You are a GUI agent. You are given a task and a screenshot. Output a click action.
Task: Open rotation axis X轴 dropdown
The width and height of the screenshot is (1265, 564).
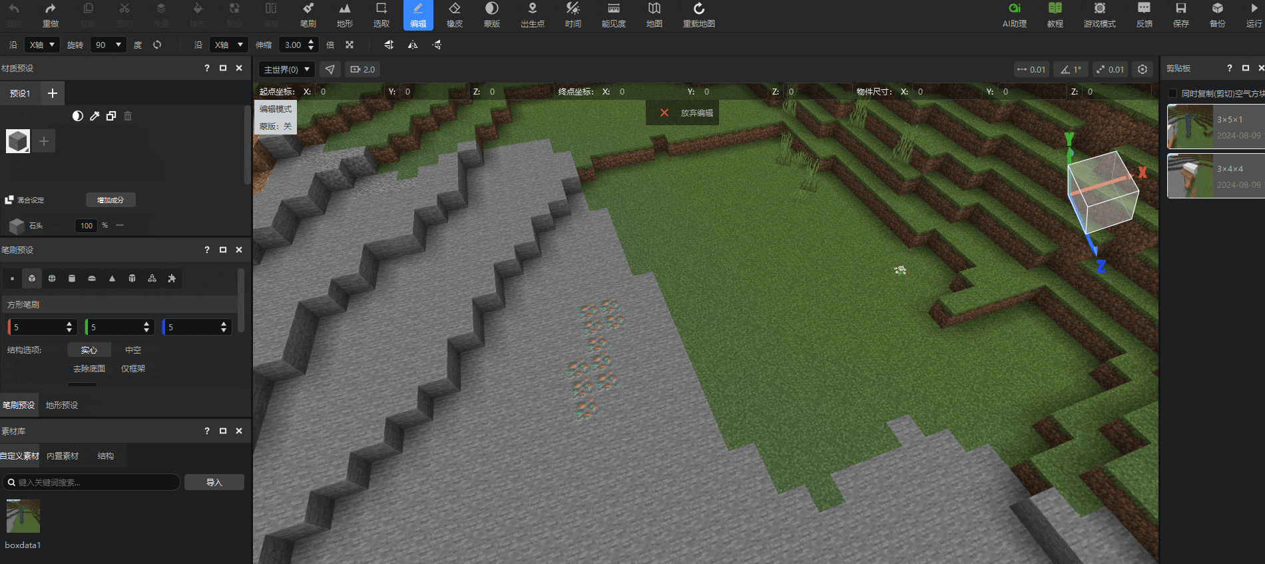tap(43, 45)
